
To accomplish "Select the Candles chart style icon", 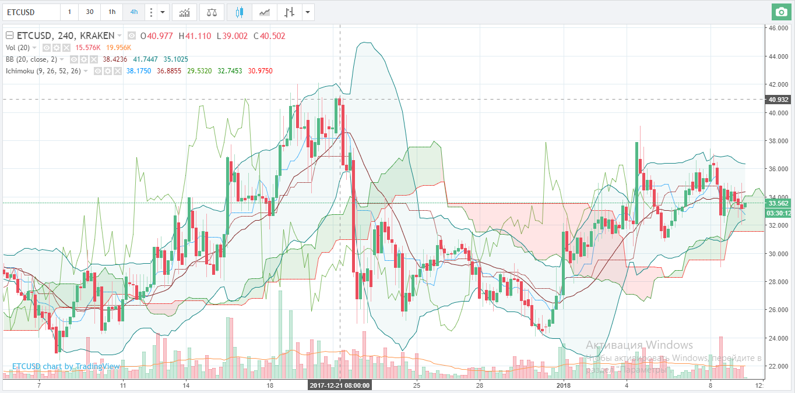I will coord(240,12).
